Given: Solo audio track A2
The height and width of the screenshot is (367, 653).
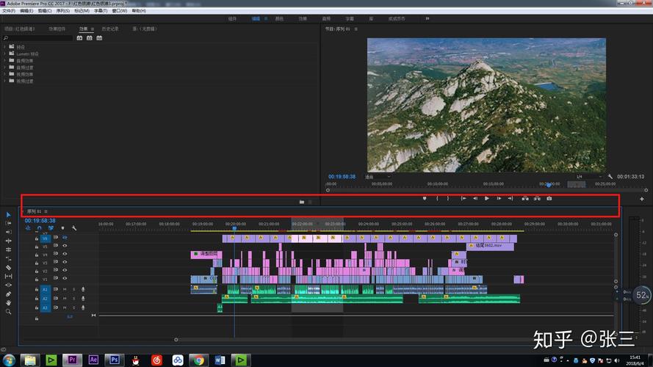Looking at the screenshot, I should [x=74, y=299].
